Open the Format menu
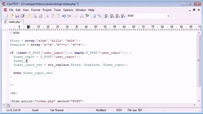This screenshot has width=203, height=114. click(36, 10)
